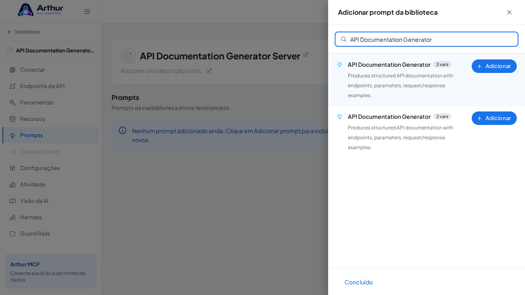This screenshot has height=295, width=525.
Task: Click the Prompts section heading
Action: tap(125, 98)
